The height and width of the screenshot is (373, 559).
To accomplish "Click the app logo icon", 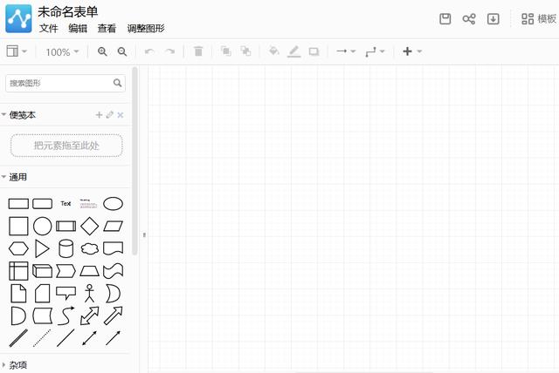I will click(x=18, y=18).
